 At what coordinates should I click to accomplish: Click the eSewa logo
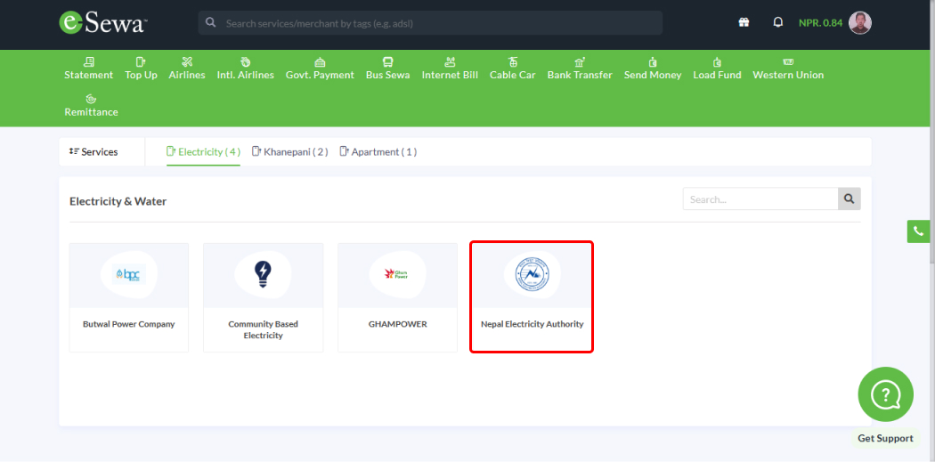tap(102, 22)
